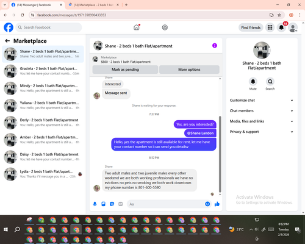
Task: Open Windows taskbar search
Action: click(x=17, y=229)
